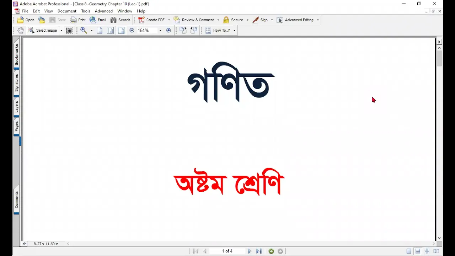Expand the Sign dropdown arrow
The image size is (455, 256).
tap(272, 20)
